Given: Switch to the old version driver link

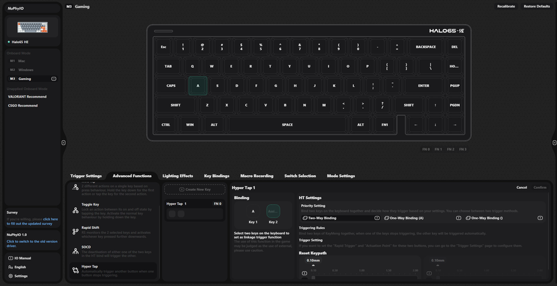Looking at the screenshot, I should pos(32,244).
